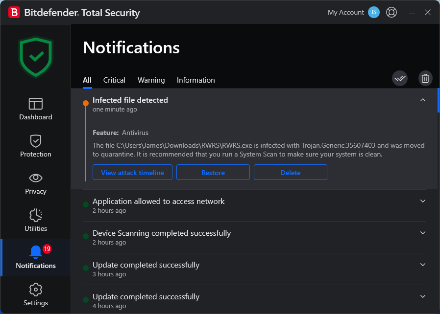Collapse the Infected file detected notification
Viewport: 440px width, 314px height.
click(422, 100)
